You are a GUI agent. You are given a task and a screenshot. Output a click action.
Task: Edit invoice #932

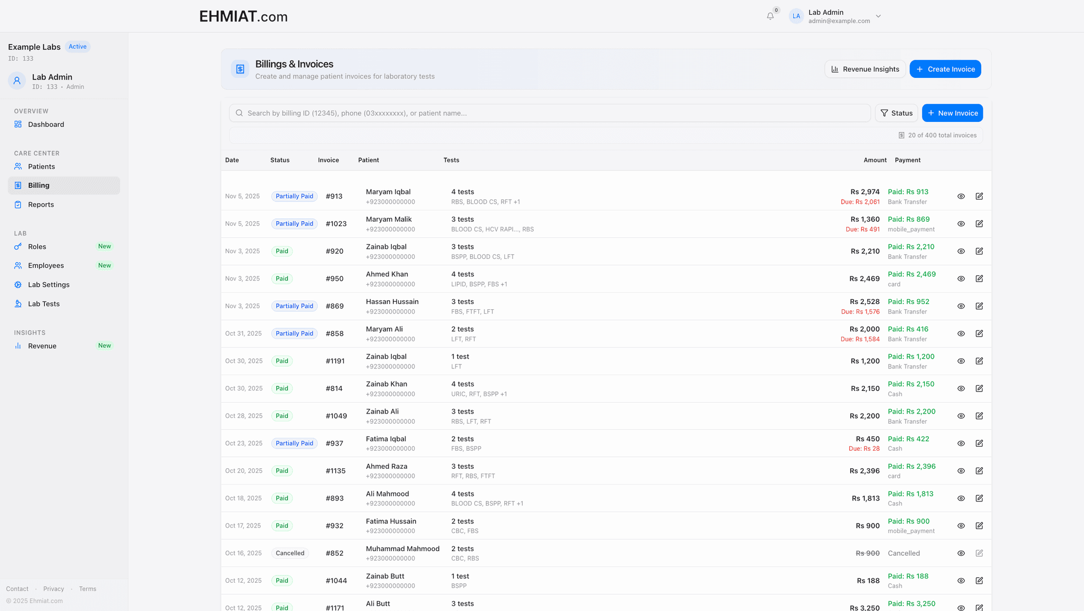[x=979, y=526]
